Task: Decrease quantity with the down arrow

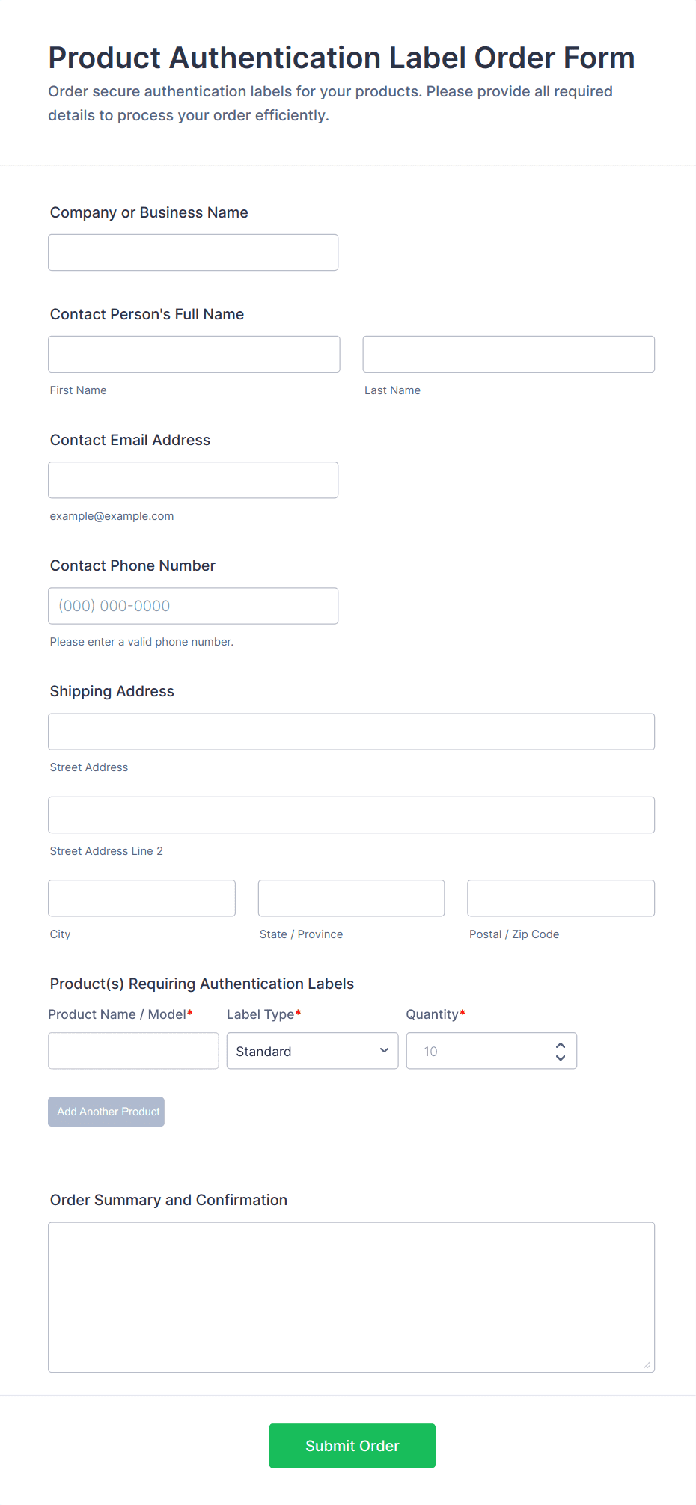Action: tap(561, 1058)
